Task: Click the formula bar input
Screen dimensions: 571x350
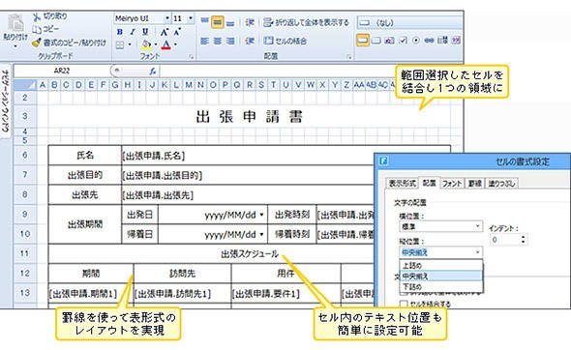Action: (277, 71)
